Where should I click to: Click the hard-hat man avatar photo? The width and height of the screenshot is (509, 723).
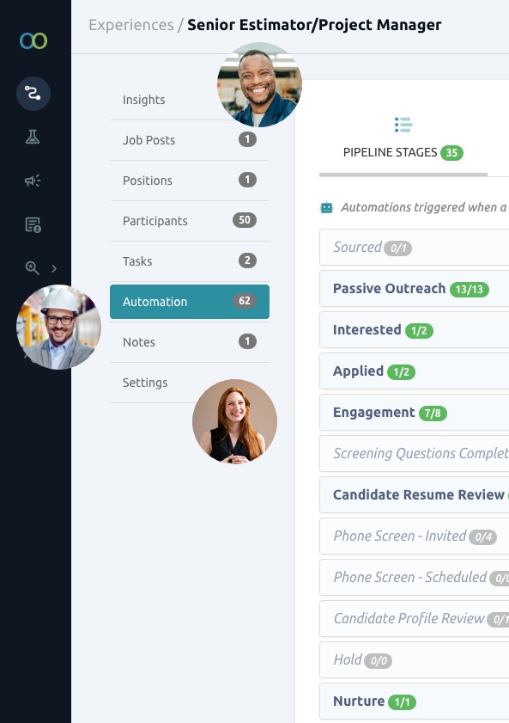coord(58,327)
